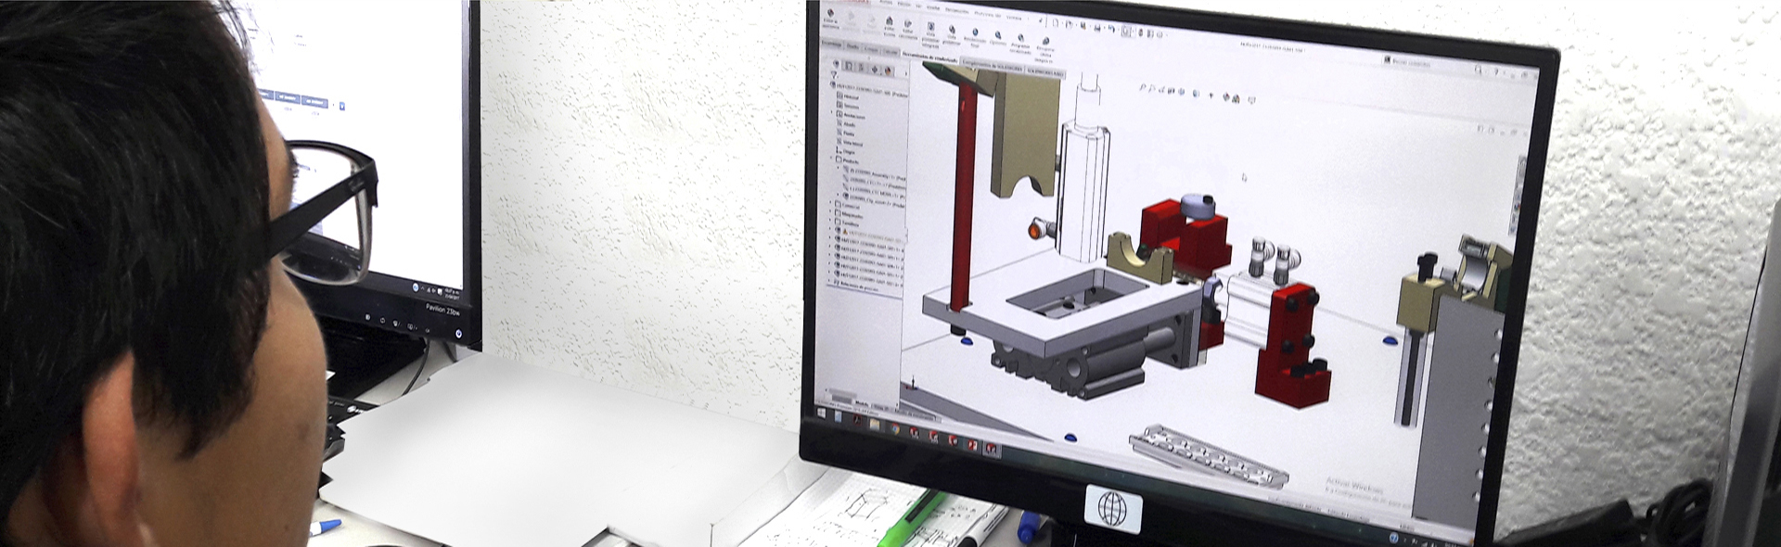
Task: Open Google Chrome from the Windows taskbar
Action: point(895,428)
